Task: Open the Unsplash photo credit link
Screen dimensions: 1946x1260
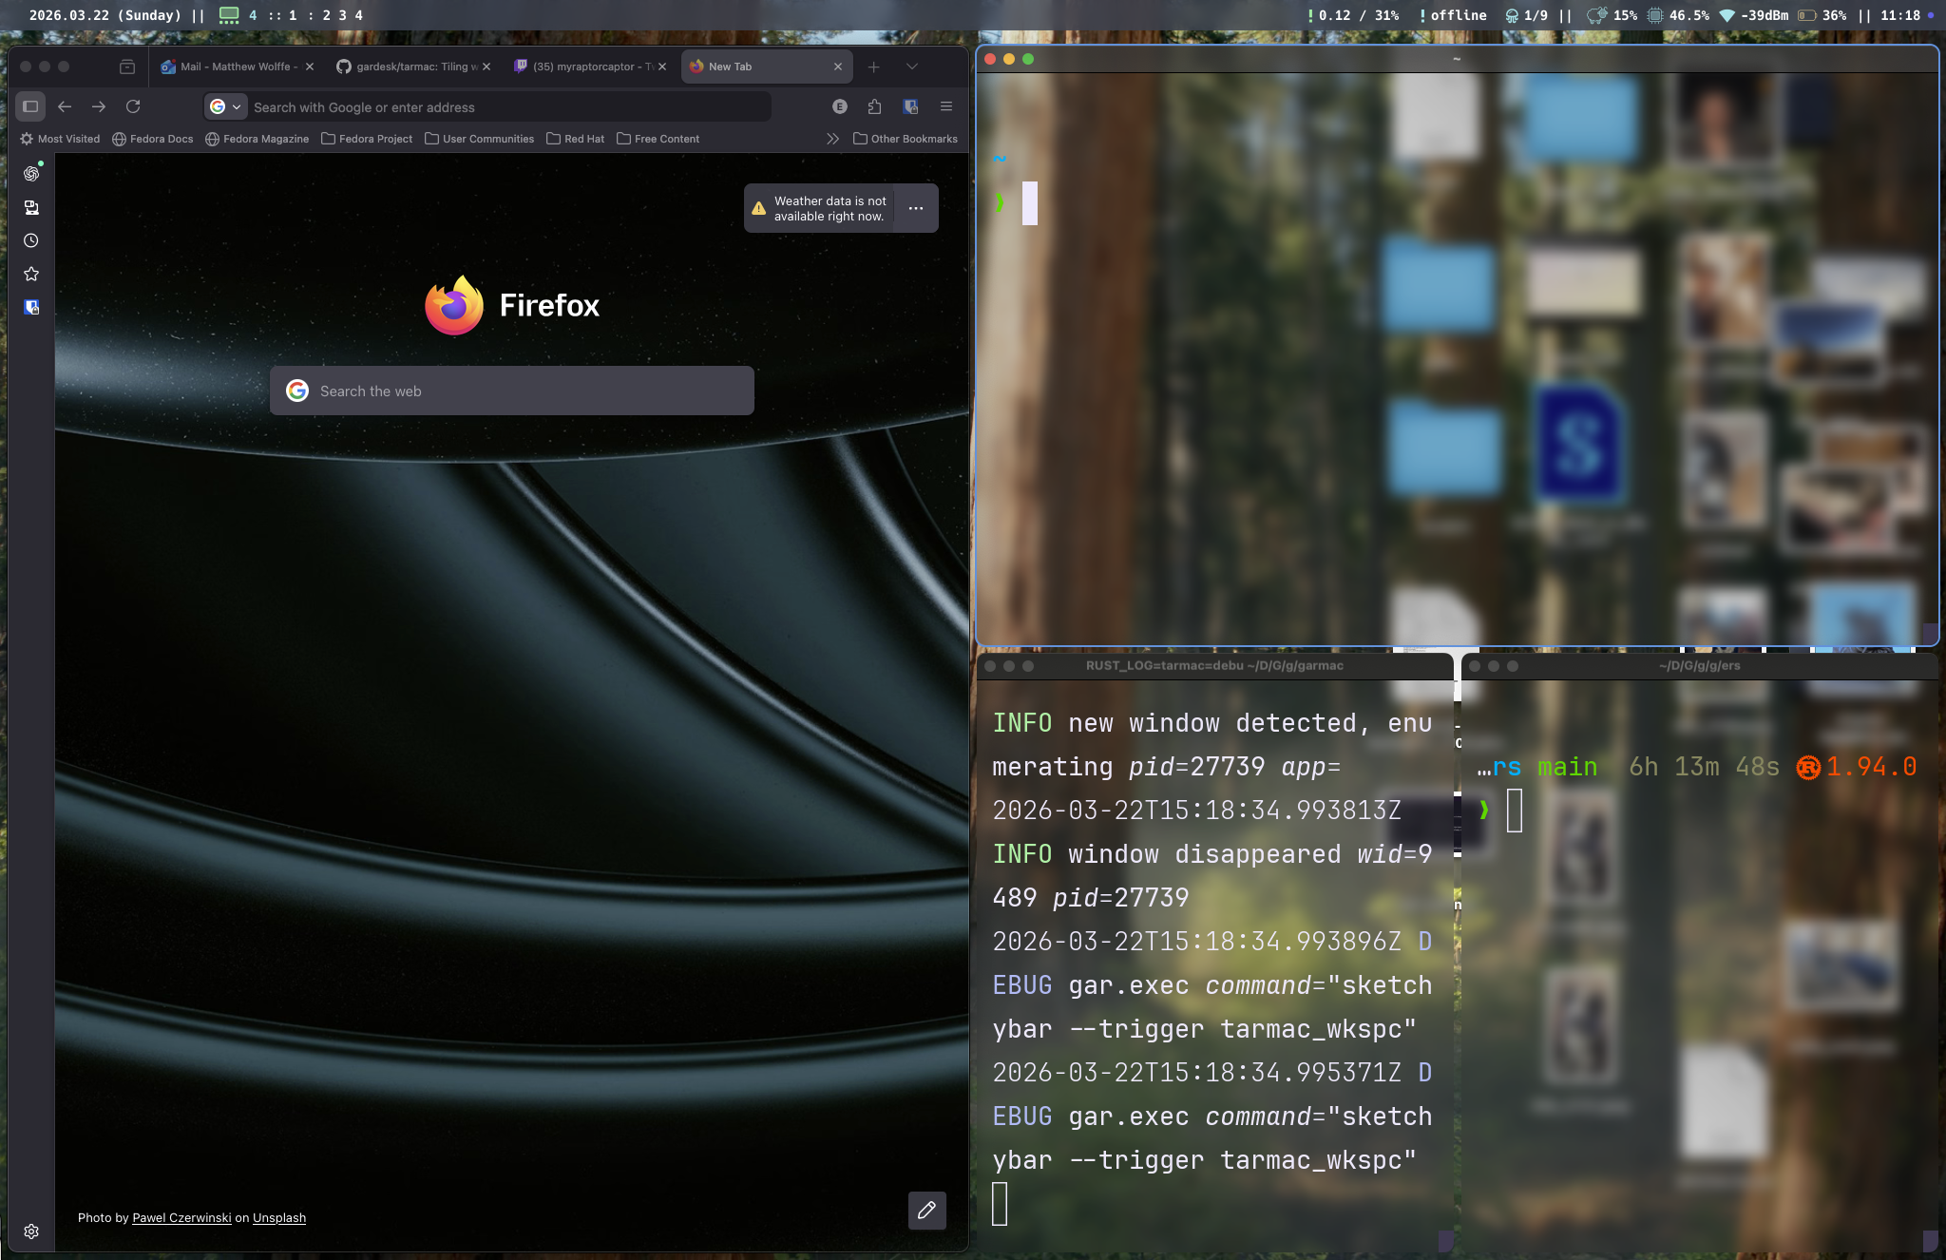Action: 279,1218
